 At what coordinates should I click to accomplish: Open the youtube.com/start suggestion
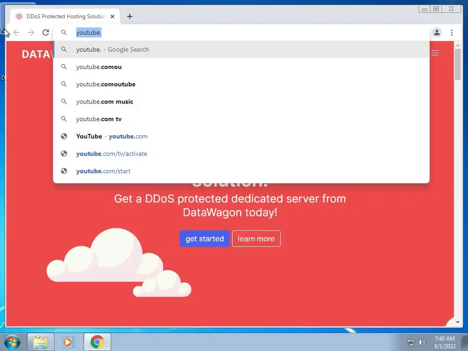(241, 171)
